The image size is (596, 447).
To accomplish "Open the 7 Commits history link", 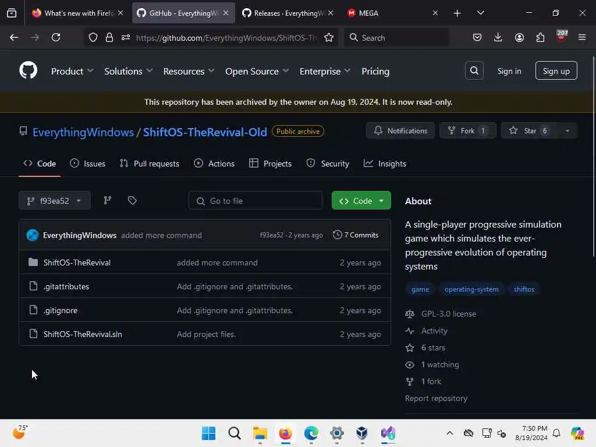I will pos(356,235).
